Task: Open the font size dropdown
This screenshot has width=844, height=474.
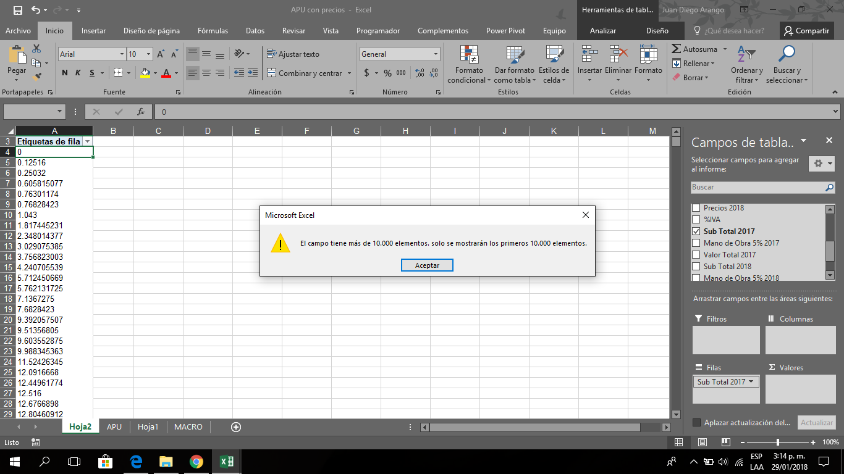Action: (149, 54)
